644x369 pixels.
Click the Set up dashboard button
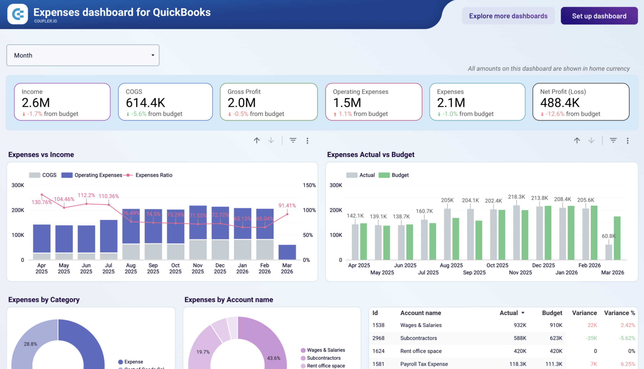599,16
